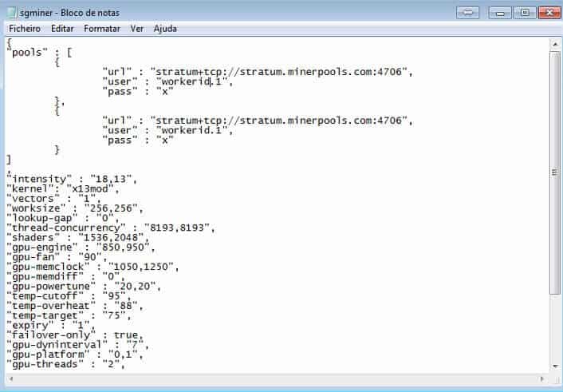Screen dimensions: 563x392
Task: Click the "gpu-platform" : "0,1" line
Action: click(x=75, y=354)
